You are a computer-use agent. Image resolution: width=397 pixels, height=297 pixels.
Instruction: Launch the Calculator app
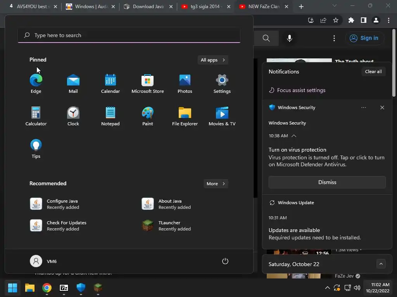pyautogui.click(x=36, y=116)
